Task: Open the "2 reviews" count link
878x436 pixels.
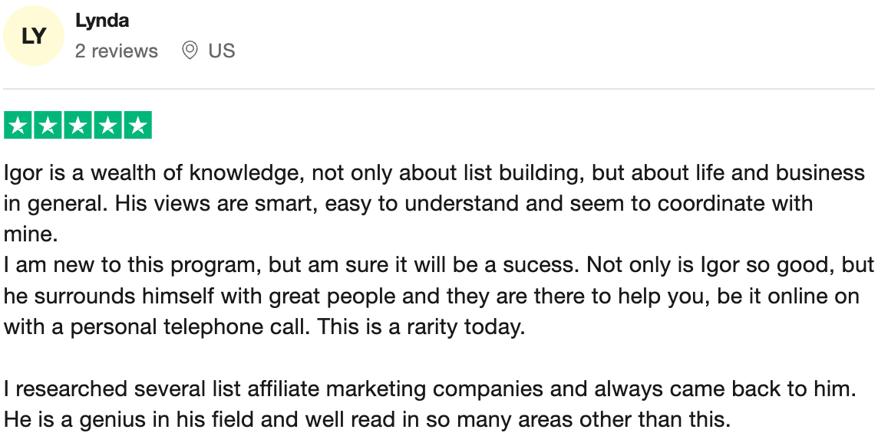Action: (117, 51)
